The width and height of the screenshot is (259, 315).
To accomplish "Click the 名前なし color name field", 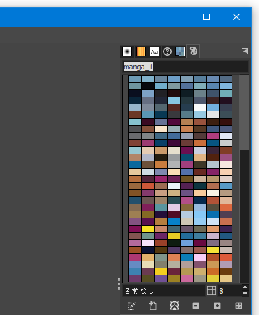I will [x=163, y=291].
